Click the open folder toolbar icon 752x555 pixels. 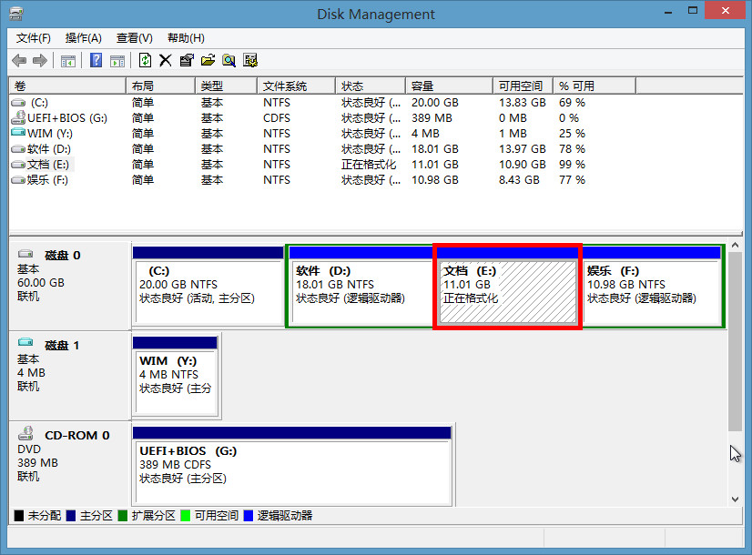point(208,61)
